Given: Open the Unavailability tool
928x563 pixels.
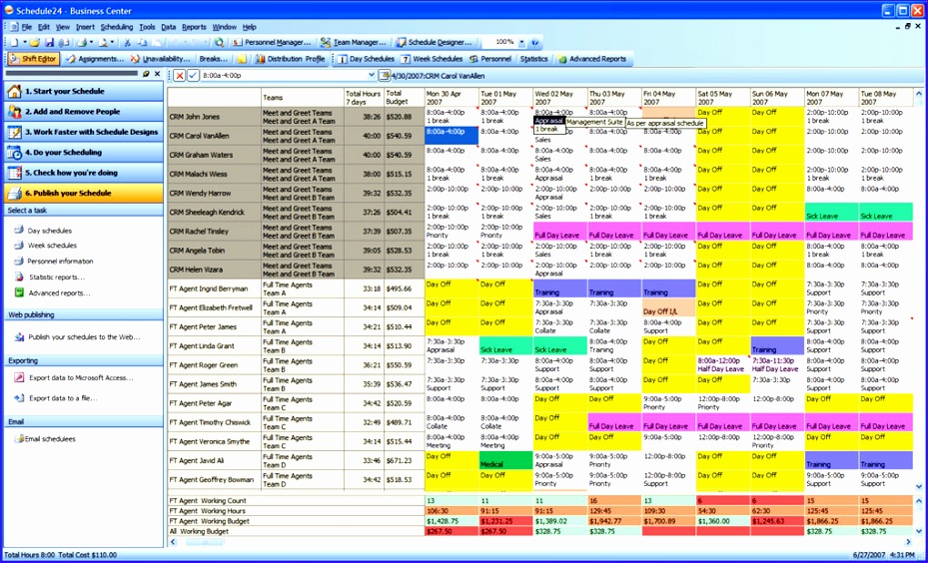Looking at the screenshot, I should (161, 59).
